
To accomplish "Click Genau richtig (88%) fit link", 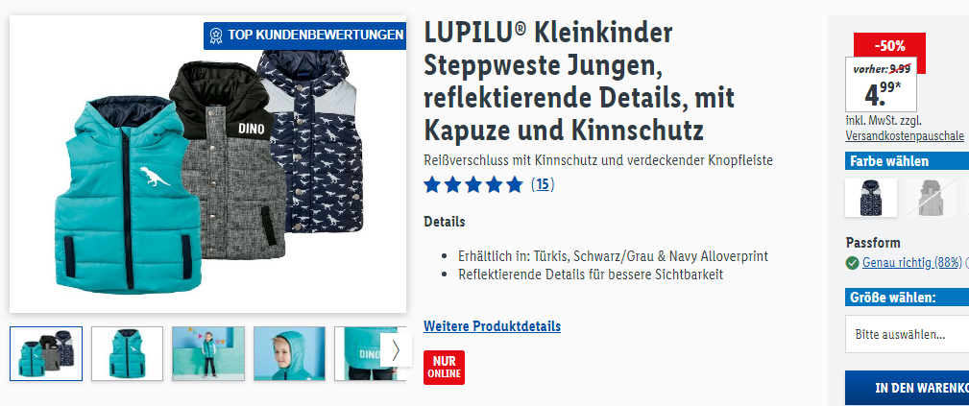I will tap(912, 263).
